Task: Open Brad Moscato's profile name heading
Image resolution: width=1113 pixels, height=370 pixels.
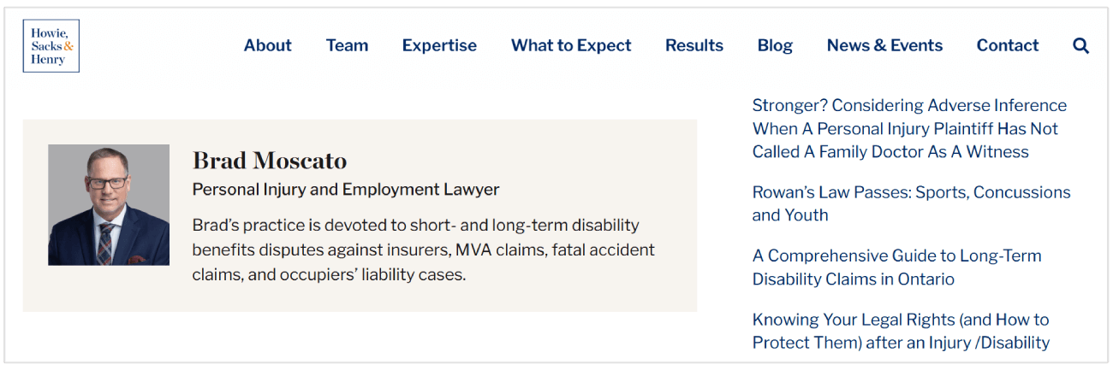Action: tap(269, 161)
